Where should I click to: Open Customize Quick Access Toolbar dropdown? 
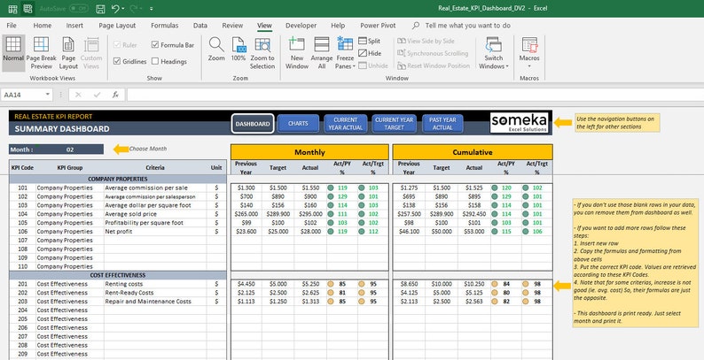pos(152,9)
